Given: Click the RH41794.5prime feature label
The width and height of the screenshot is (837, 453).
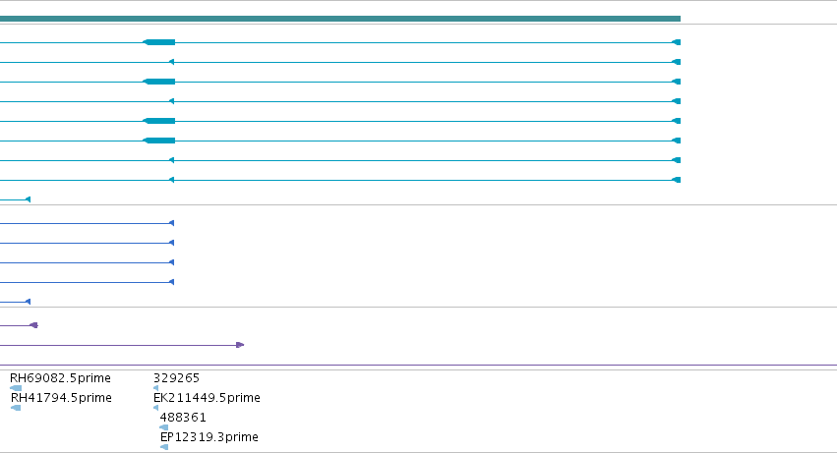Looking at the screenshot, I should pos(61,398).
